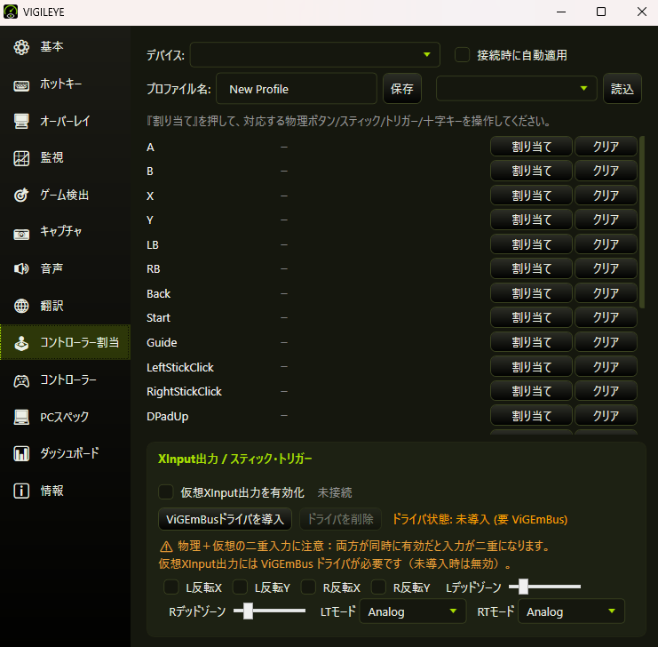Click the 情報 info icon
Image resolution: width=658 pixels, height=647 pixels.
pyautogui.click(x=21, y=491)
